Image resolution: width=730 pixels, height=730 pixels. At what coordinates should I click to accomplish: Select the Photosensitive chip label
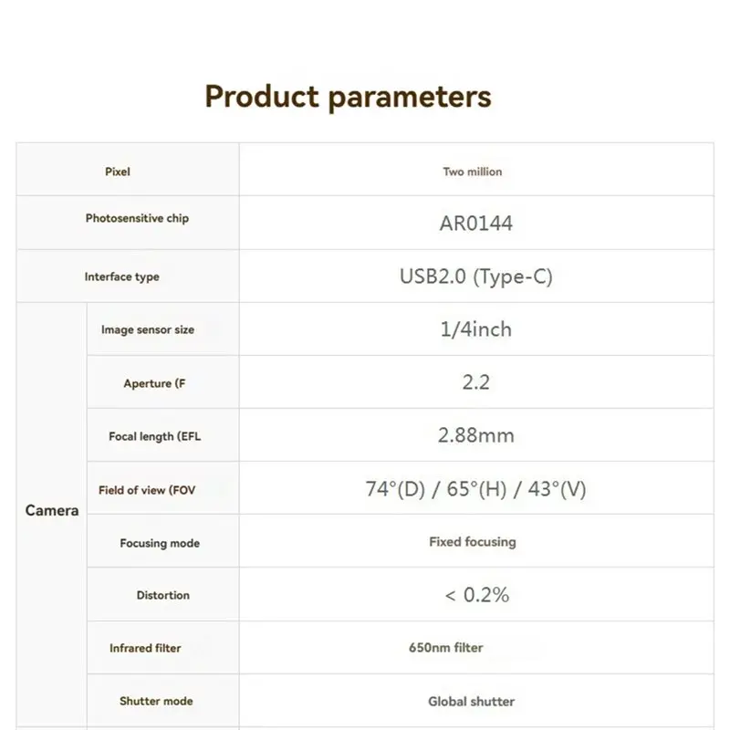pyautogui.click(x=137, y=219)
